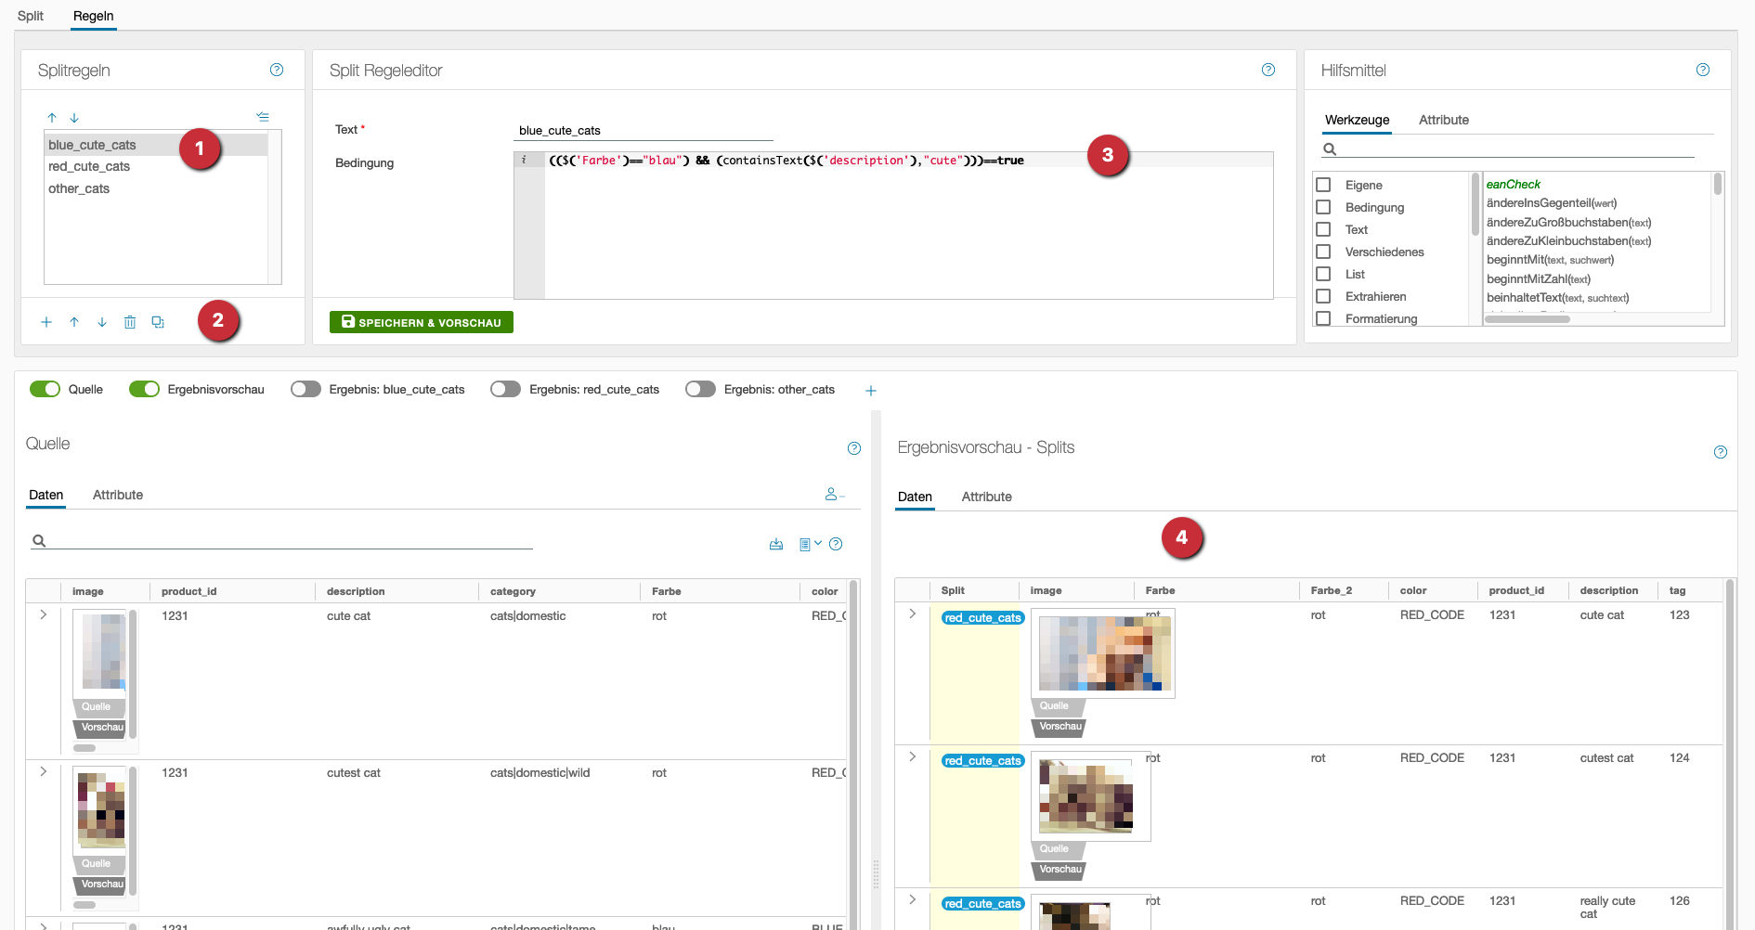Click the user icon in Quelle panel
Image resolution: width=1755 pixels, height=930 pixels.
(833, 495)
